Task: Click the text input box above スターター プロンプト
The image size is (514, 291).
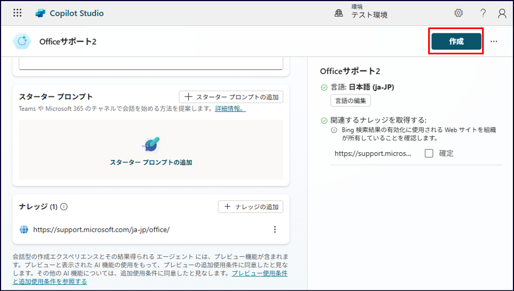Action: coord(151,63)
